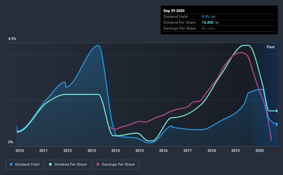283x175 pixels.
Task: Click the blue Dividend Yield legend dot
Action: tap(11, 164)
